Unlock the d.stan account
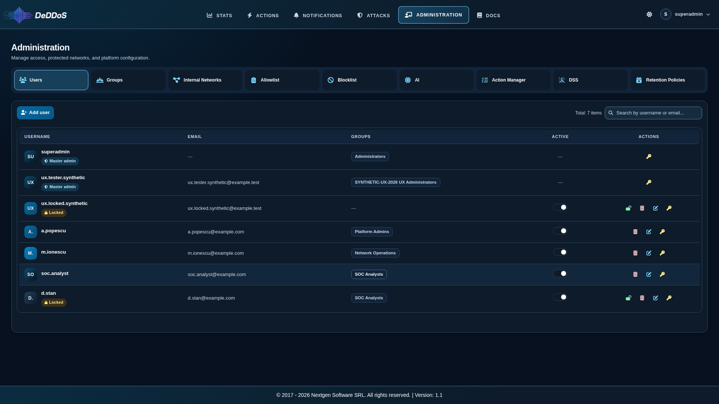719x404 pixels. (x=628, y=298)
